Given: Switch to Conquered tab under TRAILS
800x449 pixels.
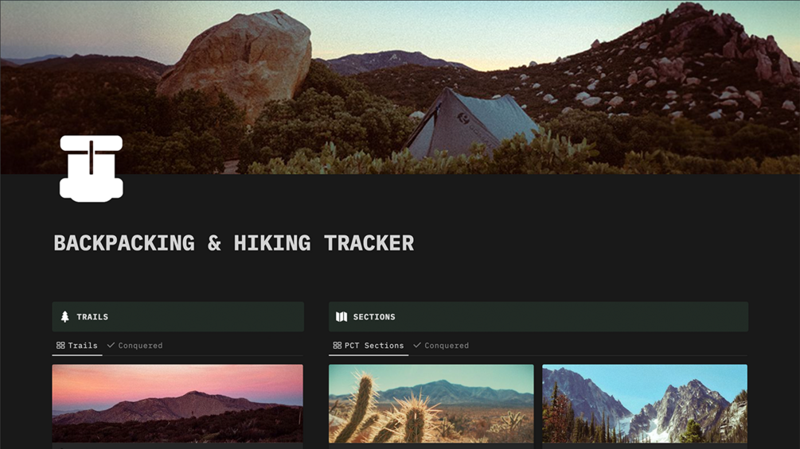Looking at the screenshot, I should coord(135,346).
